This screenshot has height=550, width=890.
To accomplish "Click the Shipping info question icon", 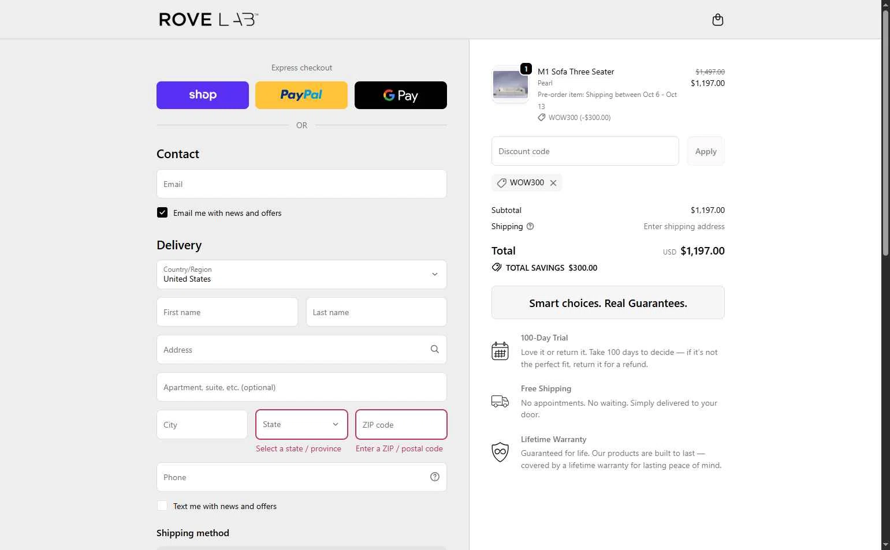I will coord(530,226).
